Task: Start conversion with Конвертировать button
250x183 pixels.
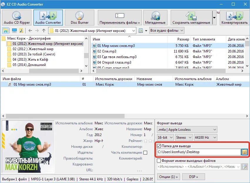Action: tap(234, 18)
